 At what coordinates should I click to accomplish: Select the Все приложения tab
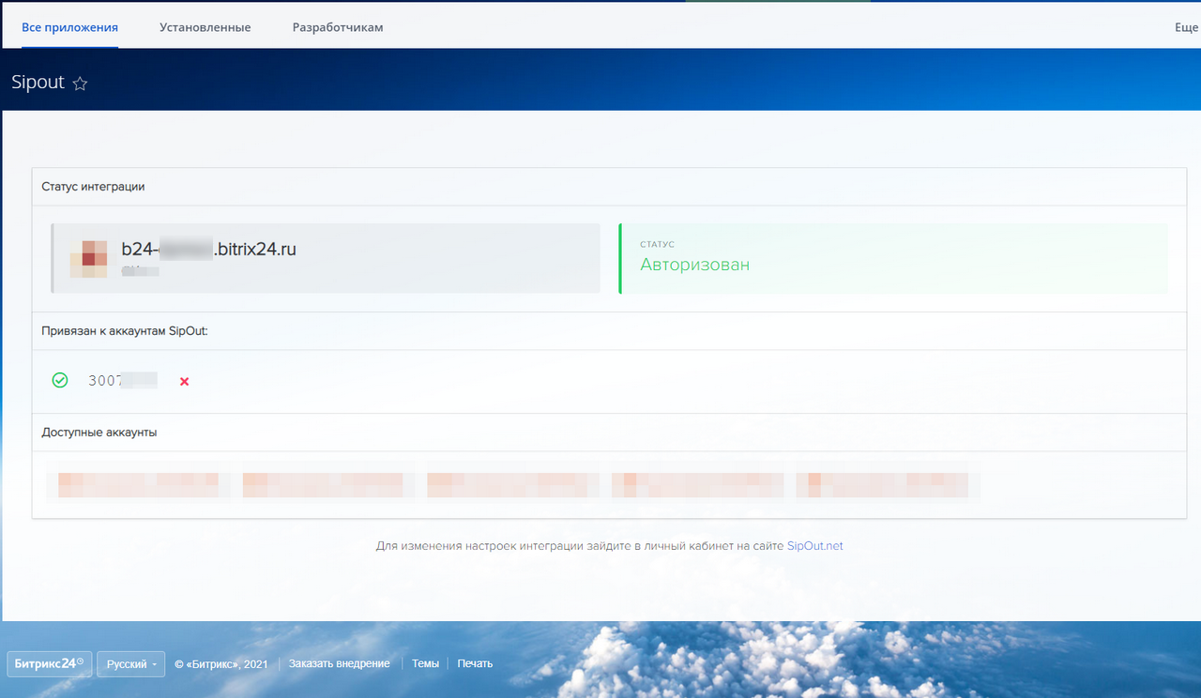(x=69, y=27)
